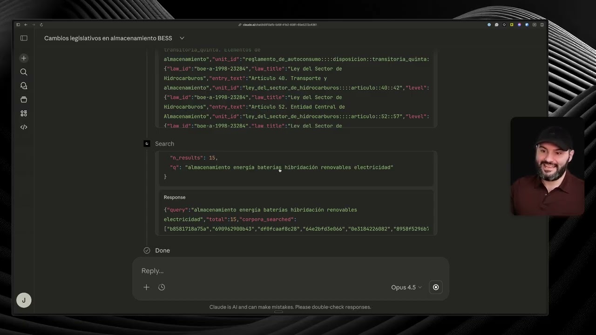Image resolution: width=596 pixels, height=335 pixels.
Task: Click the 'Response' label in the Search block
Action: coord(175,197)
